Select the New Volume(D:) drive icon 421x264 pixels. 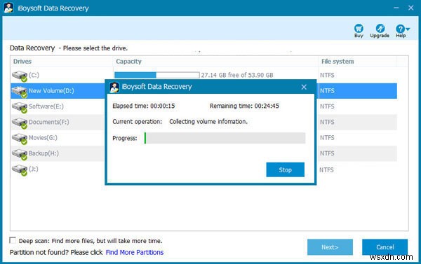20,92
